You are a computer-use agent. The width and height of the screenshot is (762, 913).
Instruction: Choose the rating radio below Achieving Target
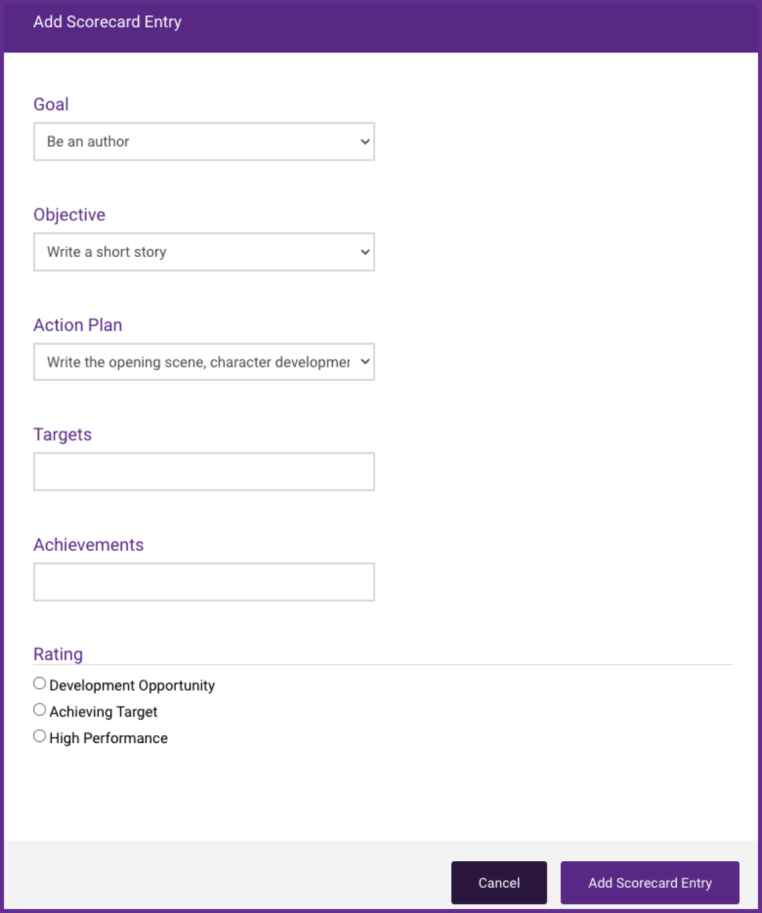(x=38, y=735)
